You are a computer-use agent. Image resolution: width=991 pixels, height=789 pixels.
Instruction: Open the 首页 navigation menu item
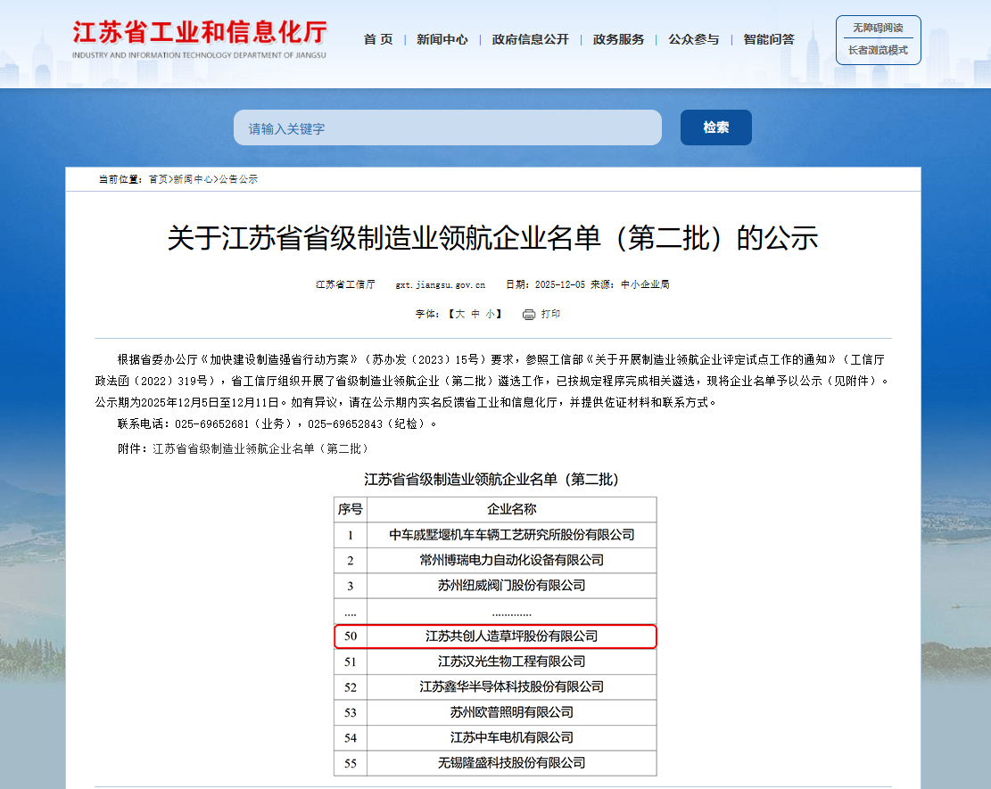pos(378,39)
